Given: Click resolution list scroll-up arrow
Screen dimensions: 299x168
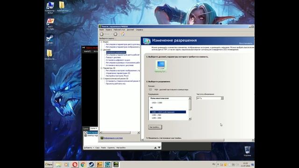Looking at the screenshot, I should click(190, 98).
